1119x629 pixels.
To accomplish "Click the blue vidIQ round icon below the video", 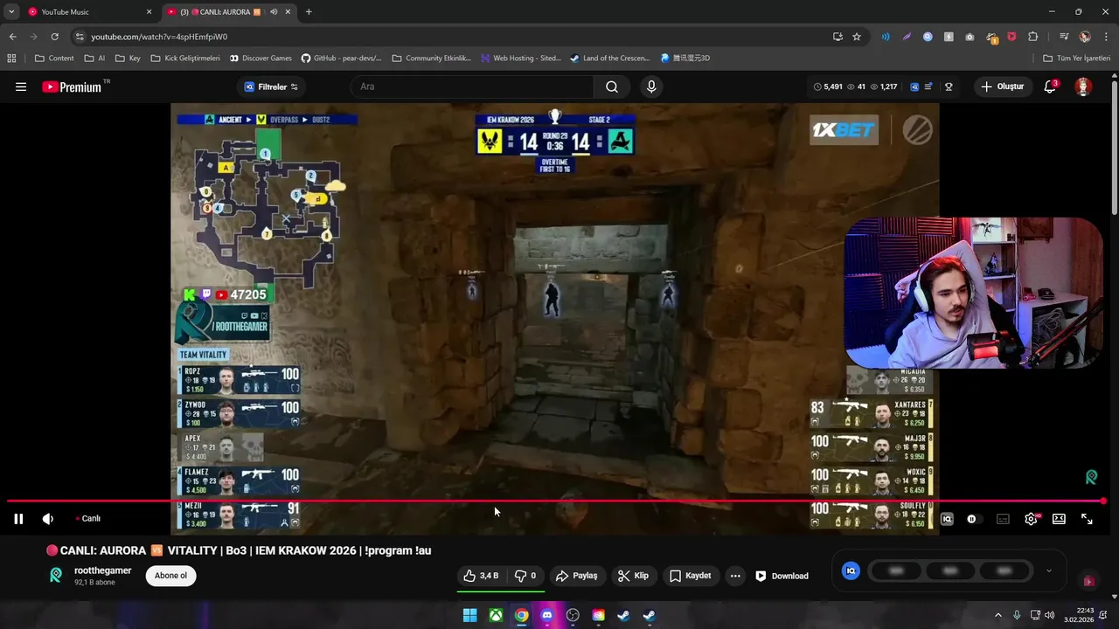I will click(851, 571).
